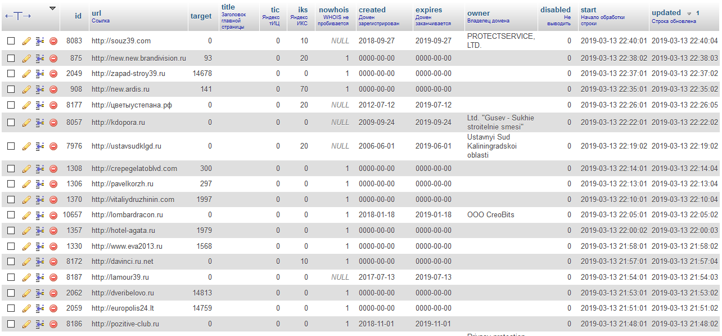Viewport: 722px width, 336px height.
Task: Click the pencil icon for ustavsudklgd.ru
Action: coord(26,146)
